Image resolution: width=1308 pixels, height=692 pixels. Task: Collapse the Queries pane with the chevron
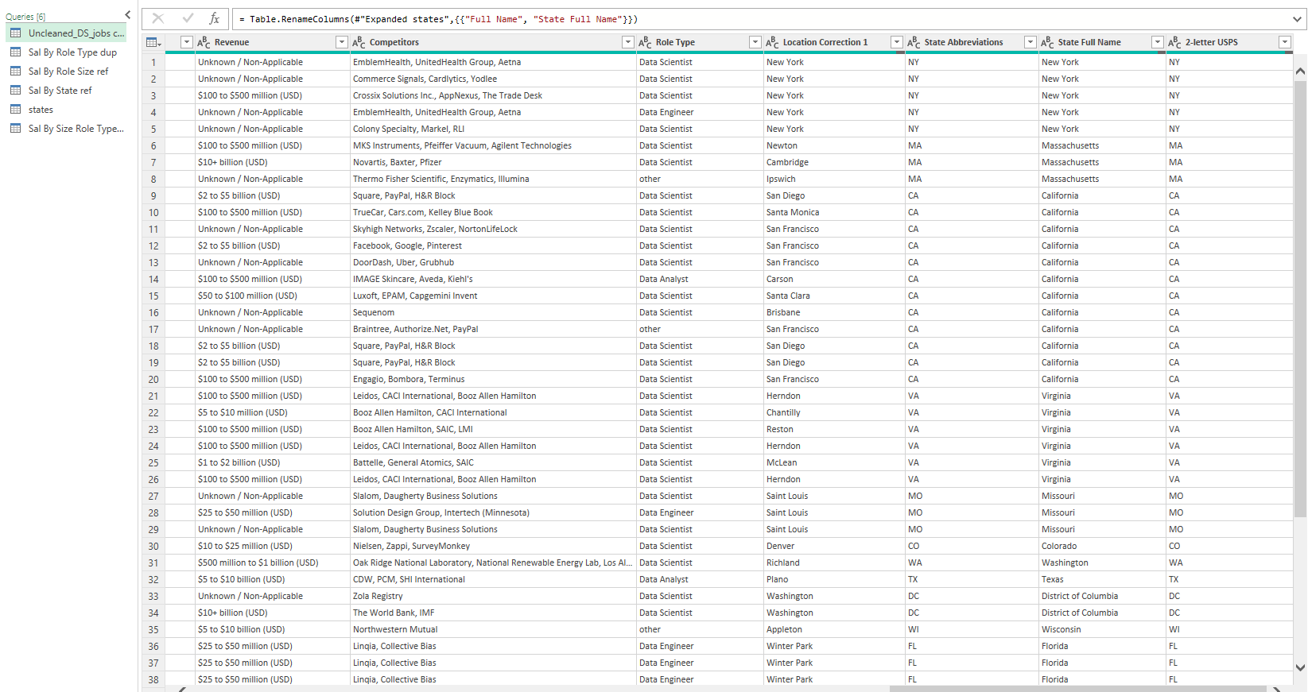pos(127,15)
